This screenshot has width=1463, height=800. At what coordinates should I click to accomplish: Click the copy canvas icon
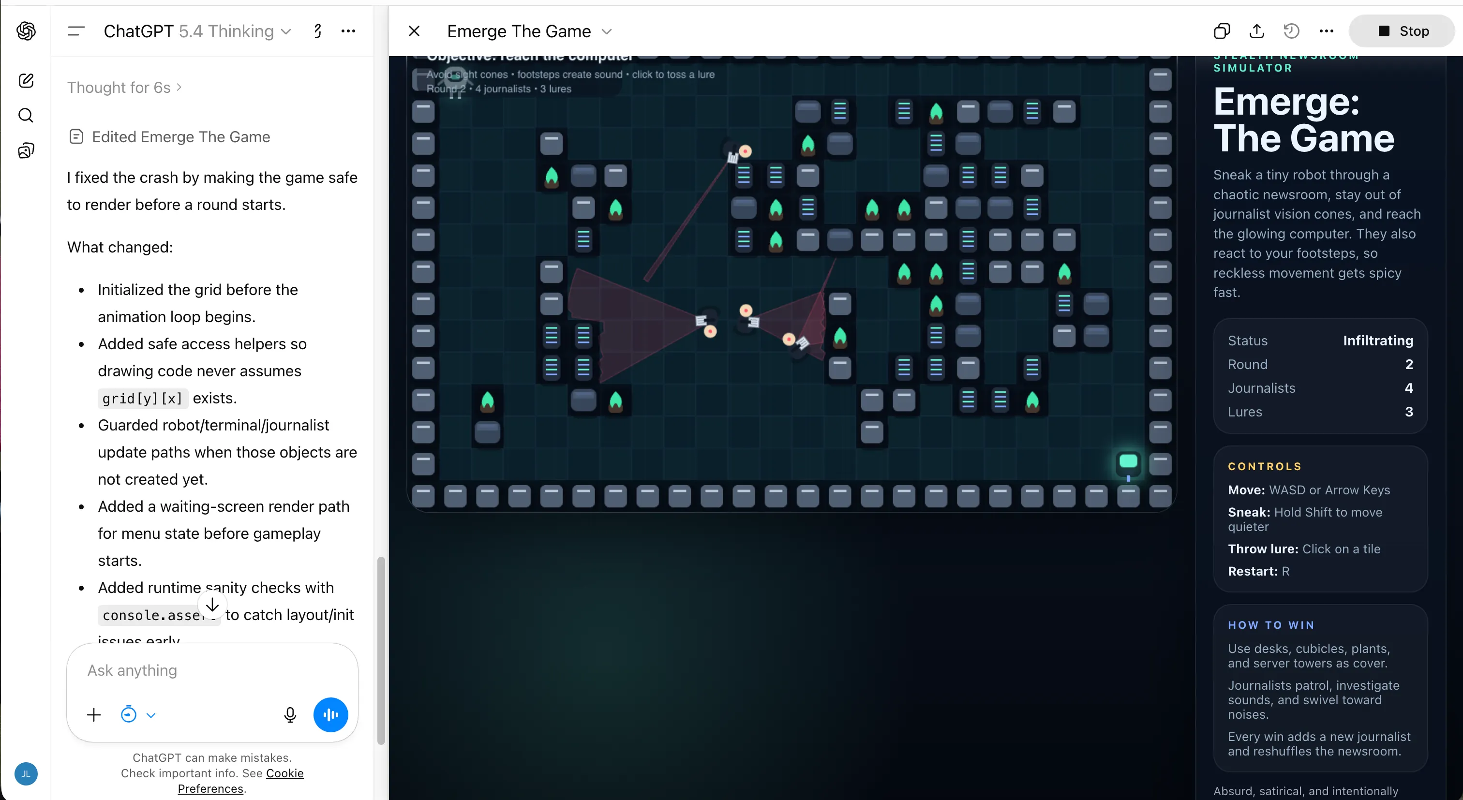(1221, 31)
